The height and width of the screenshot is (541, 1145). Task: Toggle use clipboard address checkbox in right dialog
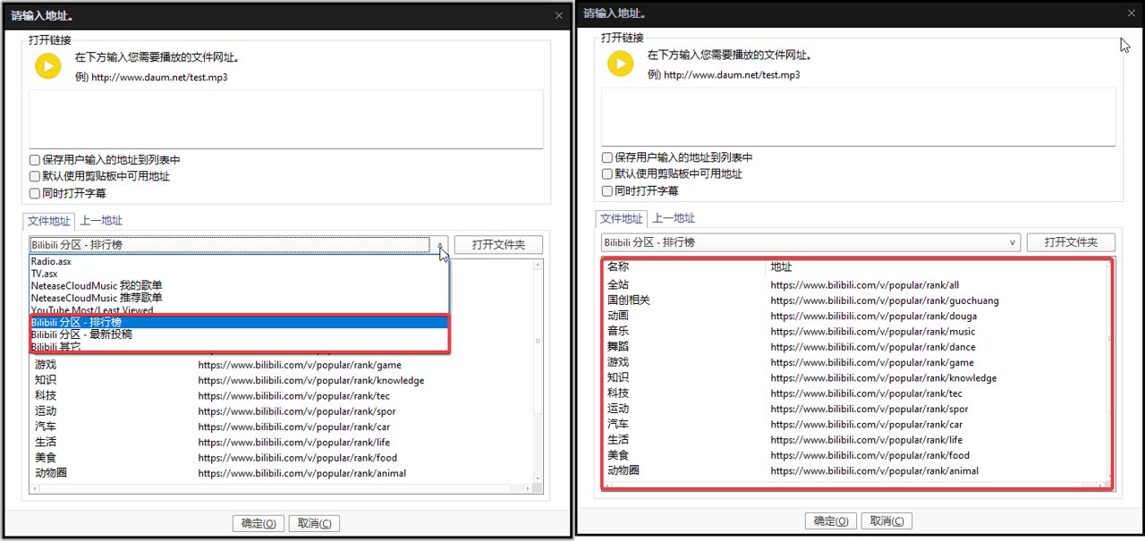(607, 173)
